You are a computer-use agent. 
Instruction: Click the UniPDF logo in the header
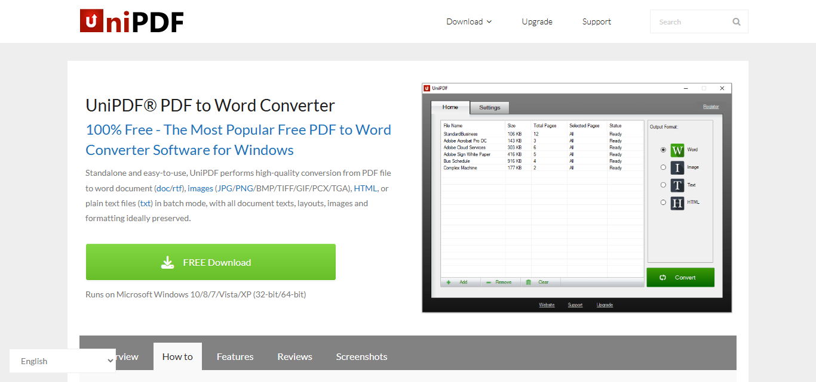pyautogui.click(x=132, y=21)
